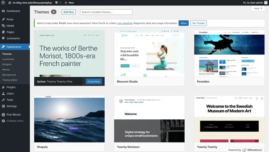Click the Search installed themes field
The height and width of the screenshot is (152, 269).
pyautogui.click(x=106, y=12)
